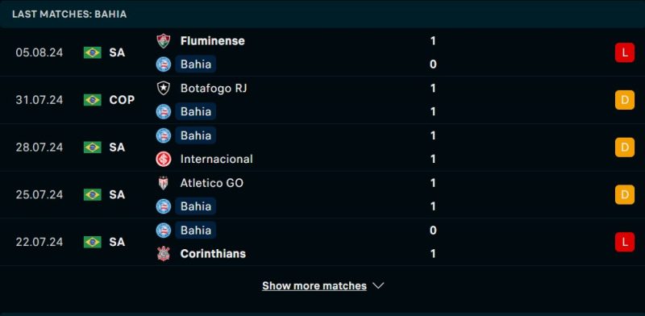Click the Internacional red crest
Screen dimensions: 645x316
tap(164, 159)
